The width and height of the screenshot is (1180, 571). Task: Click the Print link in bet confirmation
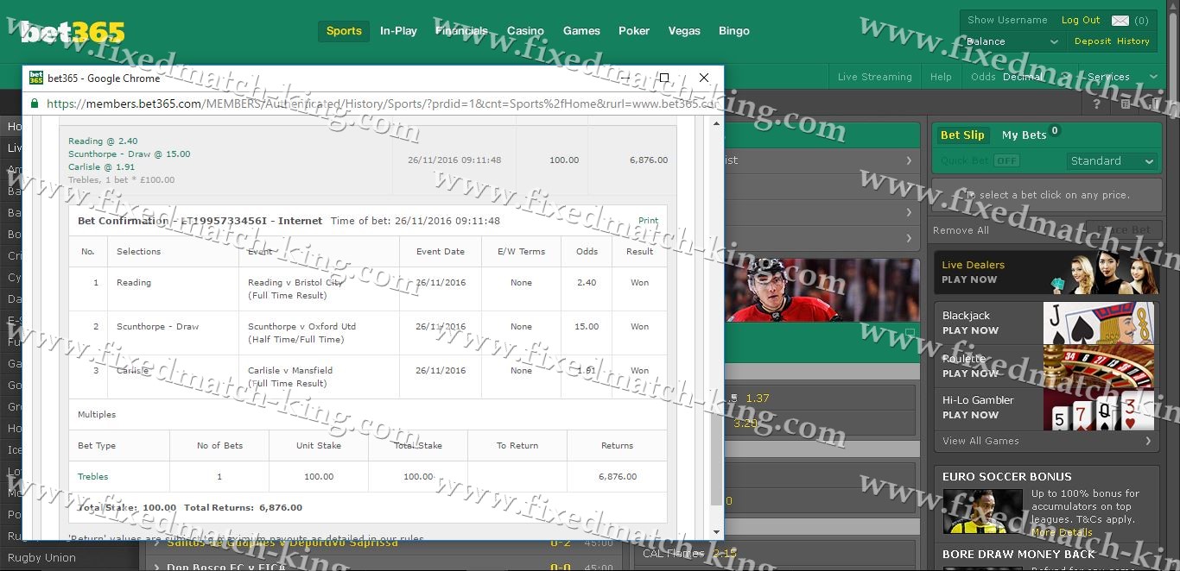coord(648,221)
